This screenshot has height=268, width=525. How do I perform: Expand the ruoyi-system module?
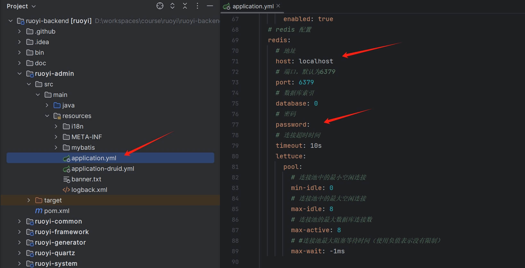[20, 264]
